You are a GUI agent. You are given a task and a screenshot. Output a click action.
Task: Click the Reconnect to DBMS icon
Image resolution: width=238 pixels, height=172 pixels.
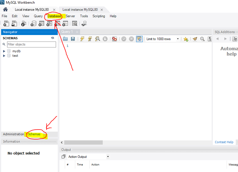tap(84, 23)
